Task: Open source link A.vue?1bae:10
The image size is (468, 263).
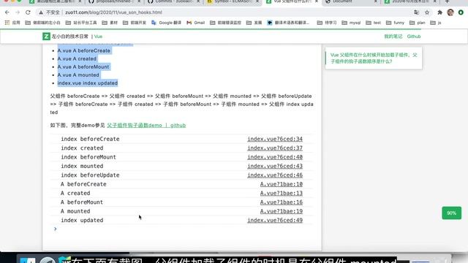Action: [281, 184]
